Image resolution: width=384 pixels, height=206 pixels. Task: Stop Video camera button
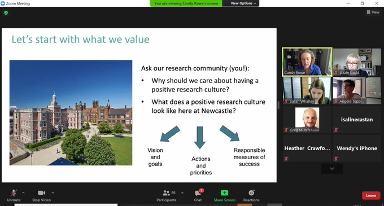[x=41, y=195]
